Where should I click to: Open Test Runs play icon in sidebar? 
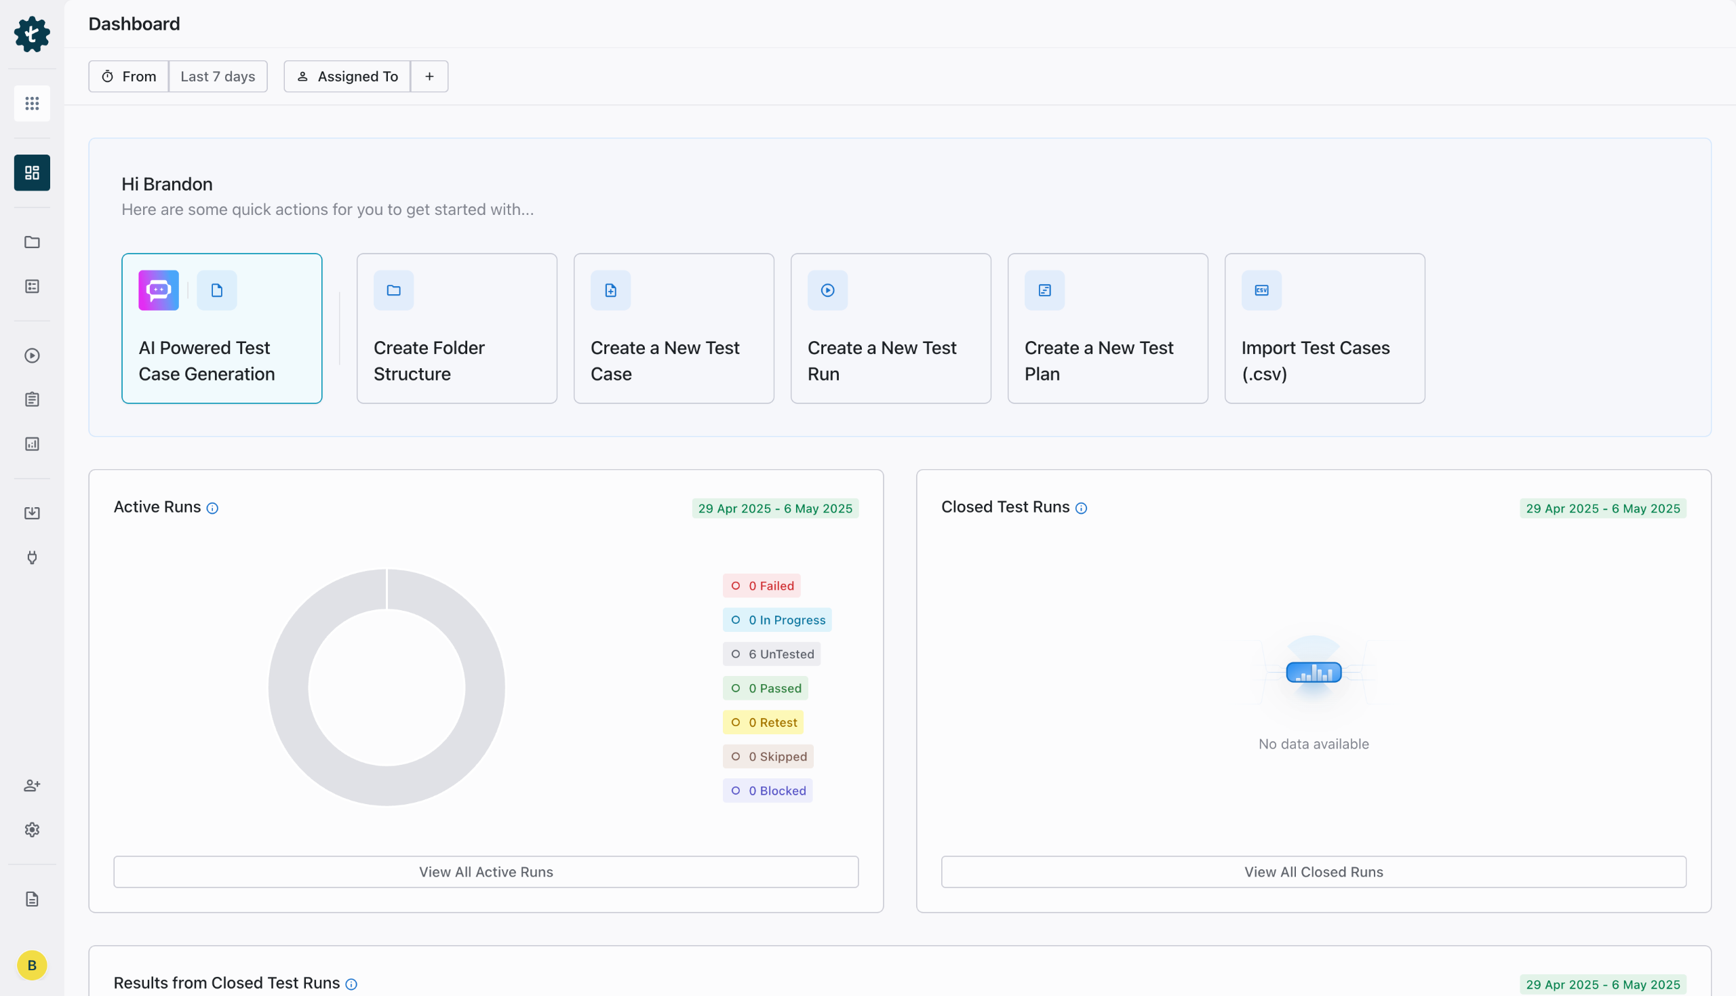32,356
